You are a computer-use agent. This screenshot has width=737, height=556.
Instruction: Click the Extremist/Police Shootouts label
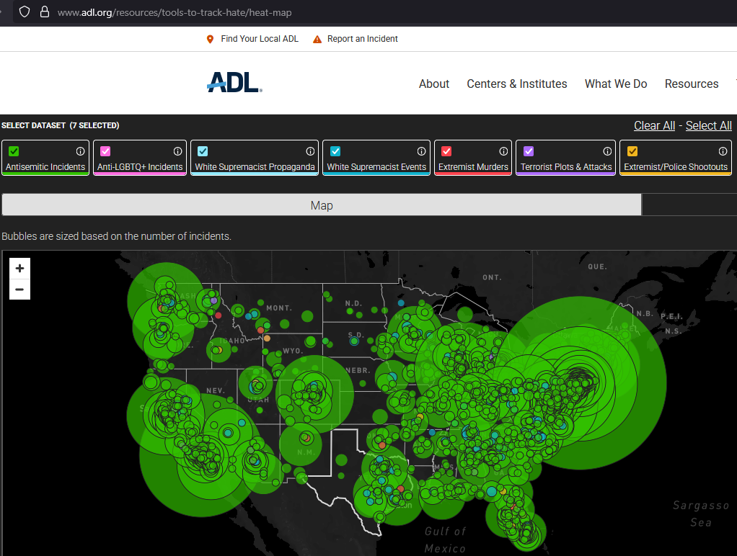[676, 166]
